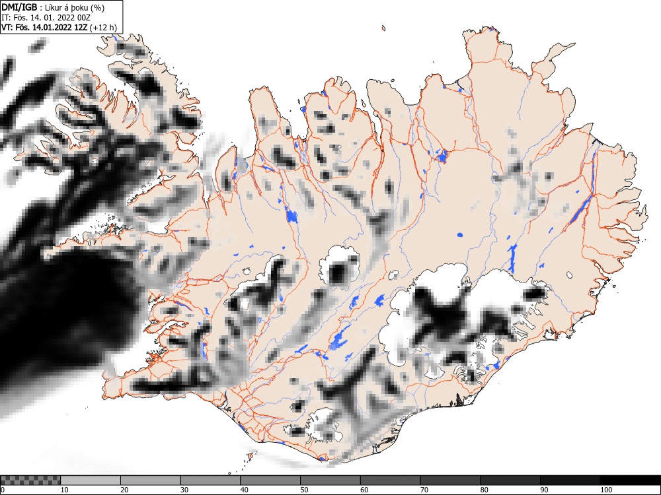Click the legend label '40'
This screenshot has width=661, height=495.
pos(244,490)
